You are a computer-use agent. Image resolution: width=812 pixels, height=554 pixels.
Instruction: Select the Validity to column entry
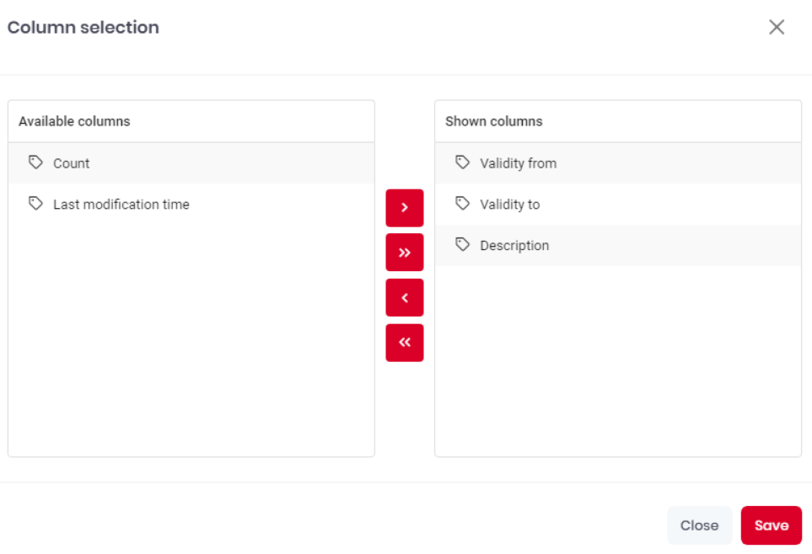pyautogui.click(x=618, y=205)
